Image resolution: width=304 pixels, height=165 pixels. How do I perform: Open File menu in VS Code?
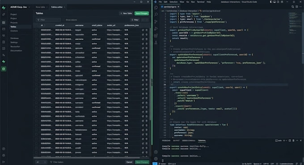160,2
